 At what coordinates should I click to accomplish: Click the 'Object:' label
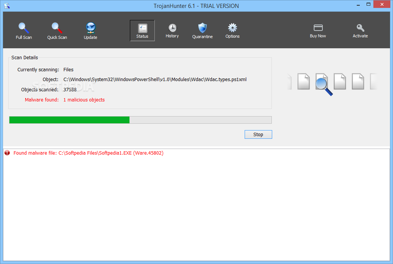point(50,80)
